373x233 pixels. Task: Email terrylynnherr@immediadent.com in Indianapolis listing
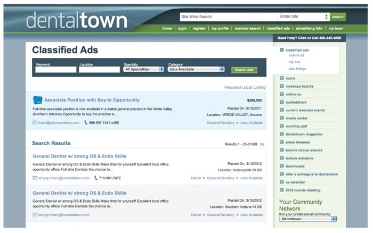point(64,178)
